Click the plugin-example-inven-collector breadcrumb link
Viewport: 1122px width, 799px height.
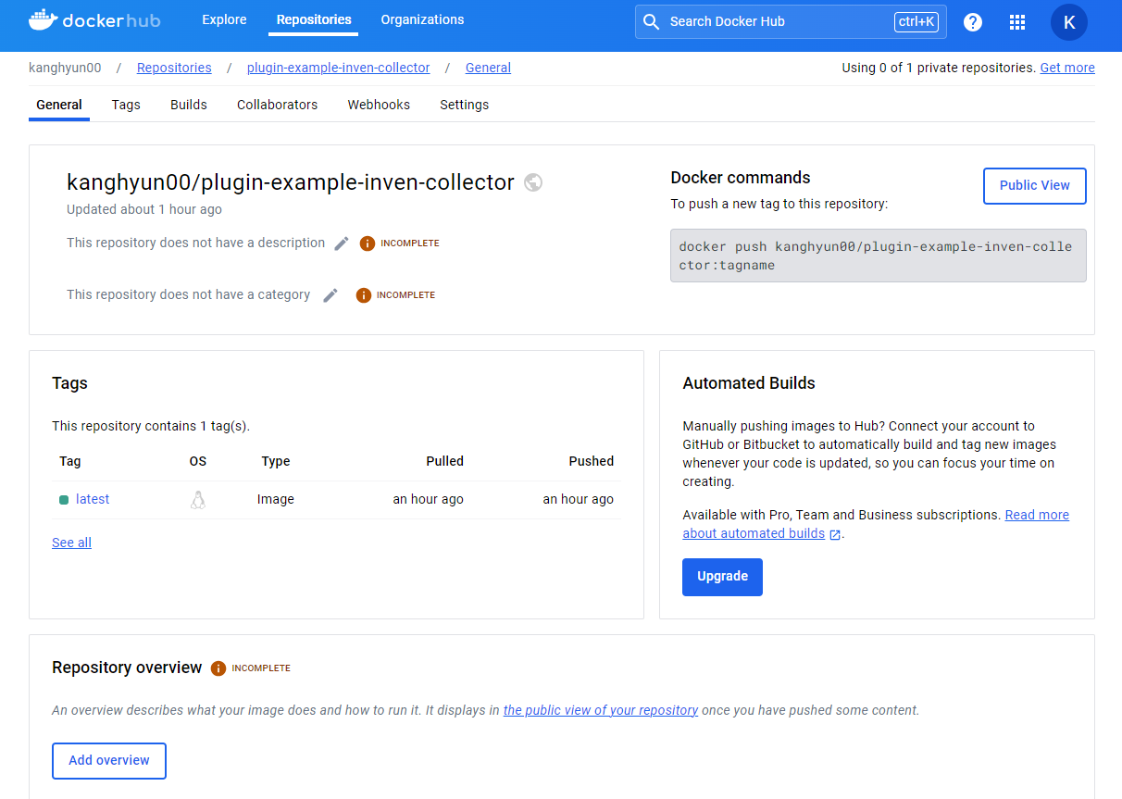339,68
